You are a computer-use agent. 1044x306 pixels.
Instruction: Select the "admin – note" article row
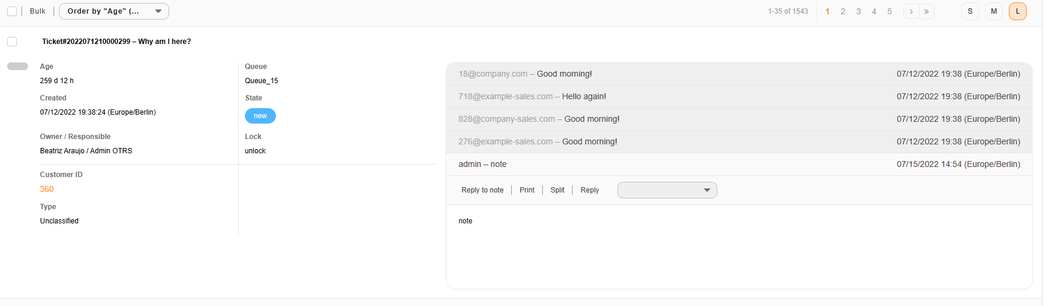738,165
